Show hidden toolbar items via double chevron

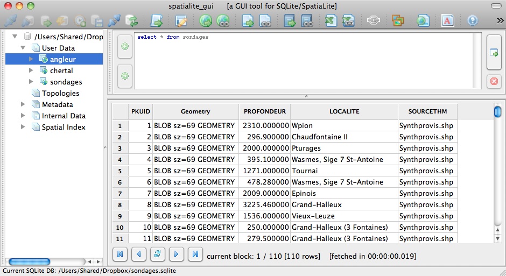500,20
